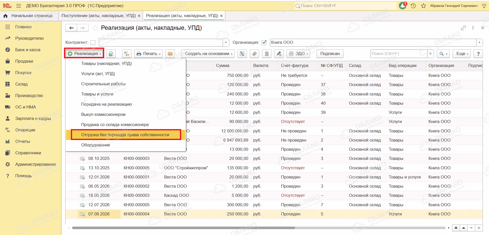Open the Печать dropdown
Screen dimensions: 489x235
click(x=149, y=54)
